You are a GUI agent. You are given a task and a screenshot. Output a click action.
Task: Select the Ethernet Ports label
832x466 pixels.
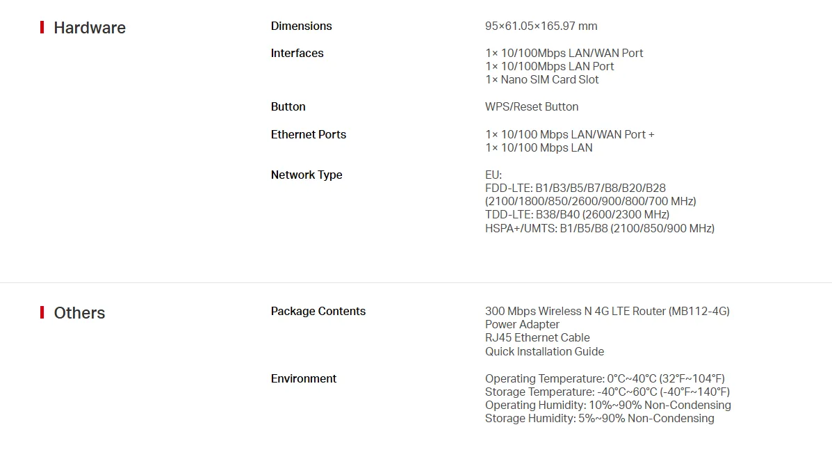[308, 135]
